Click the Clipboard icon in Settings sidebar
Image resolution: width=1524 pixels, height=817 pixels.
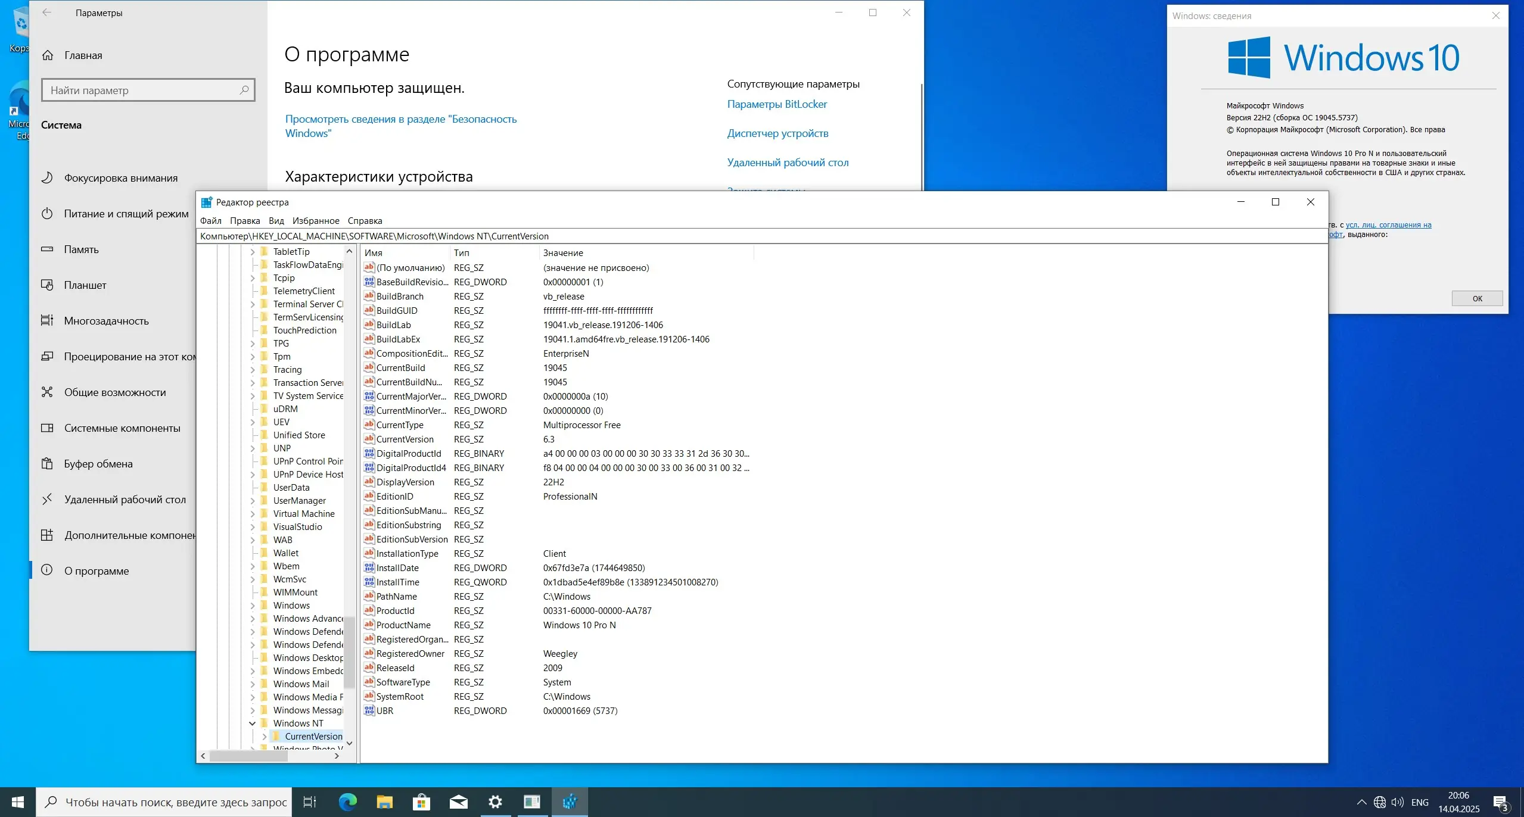(x=47, y=463)
